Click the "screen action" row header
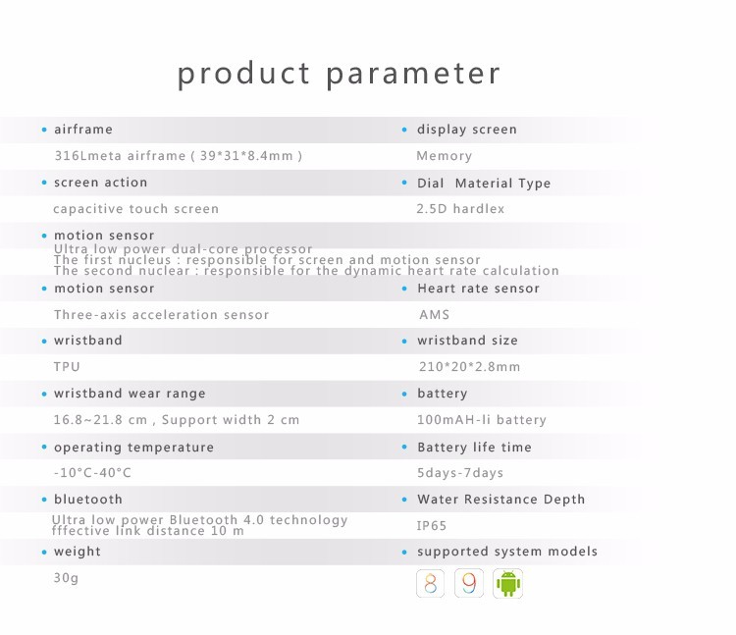This screenshot has width=736, height=635. coord(100,183)
